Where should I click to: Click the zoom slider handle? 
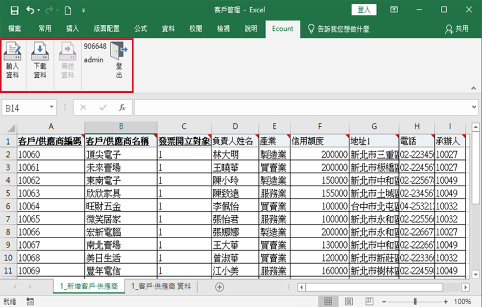(x=415, y=301)
